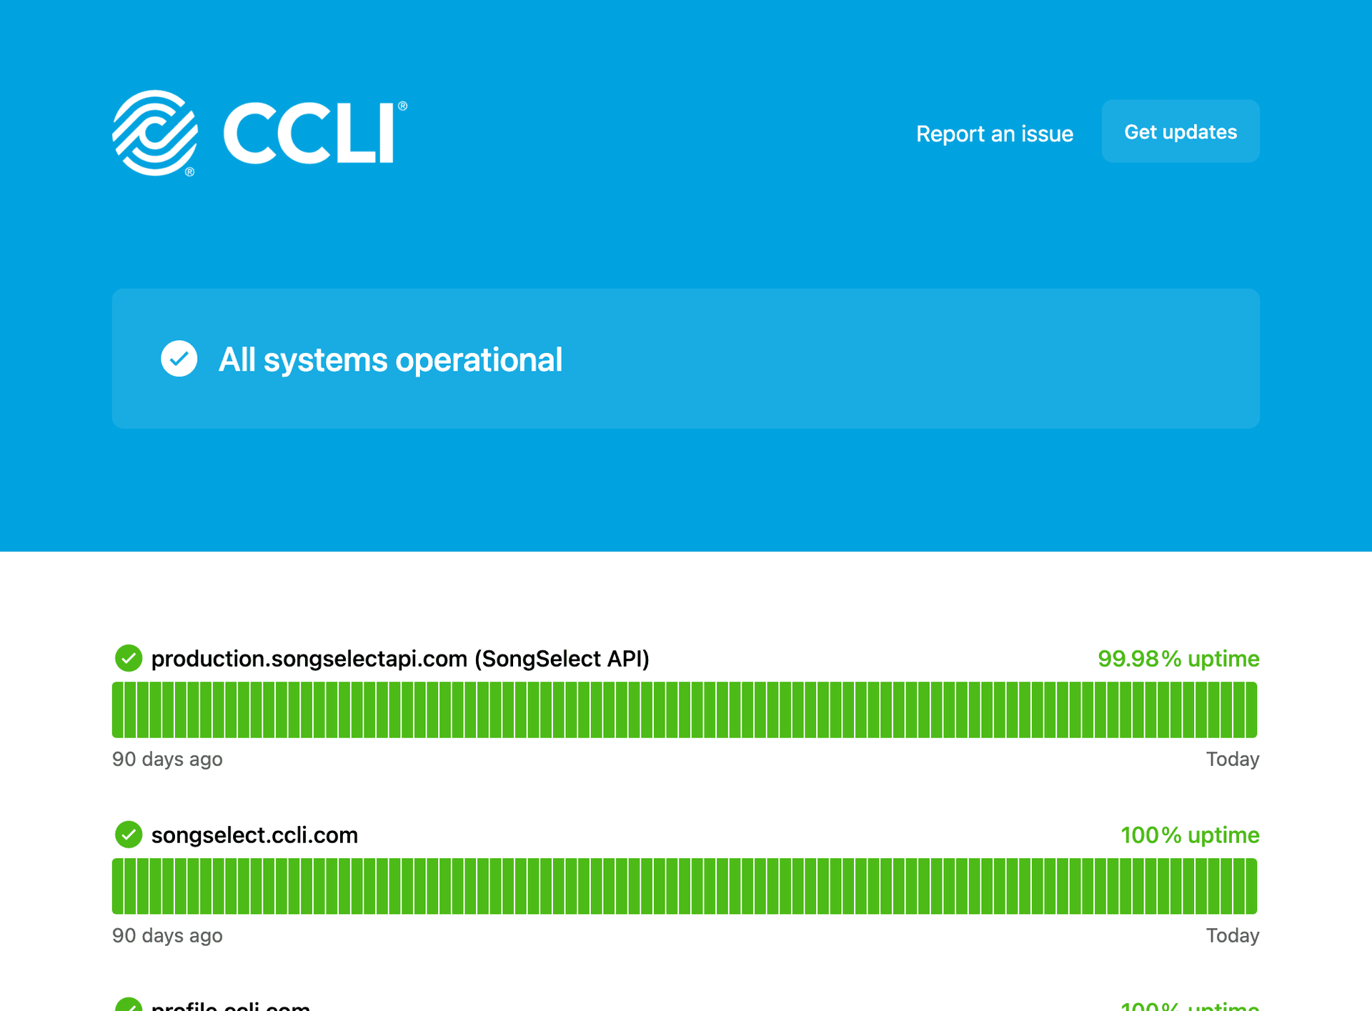Click songselect.ccli.com 100% uptime value
The width and height of the screenshot is (1372, 1011).
1190,835
